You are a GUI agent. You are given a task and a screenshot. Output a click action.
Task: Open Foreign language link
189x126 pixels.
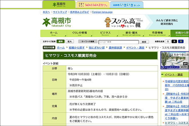click(102, 12)
